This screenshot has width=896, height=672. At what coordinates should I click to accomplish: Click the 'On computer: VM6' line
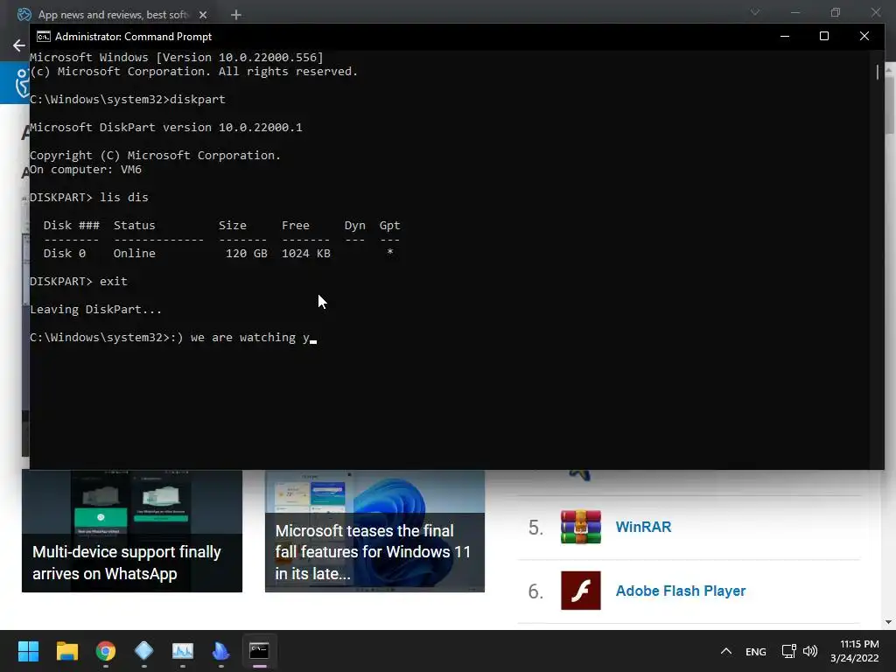point(86,170)
